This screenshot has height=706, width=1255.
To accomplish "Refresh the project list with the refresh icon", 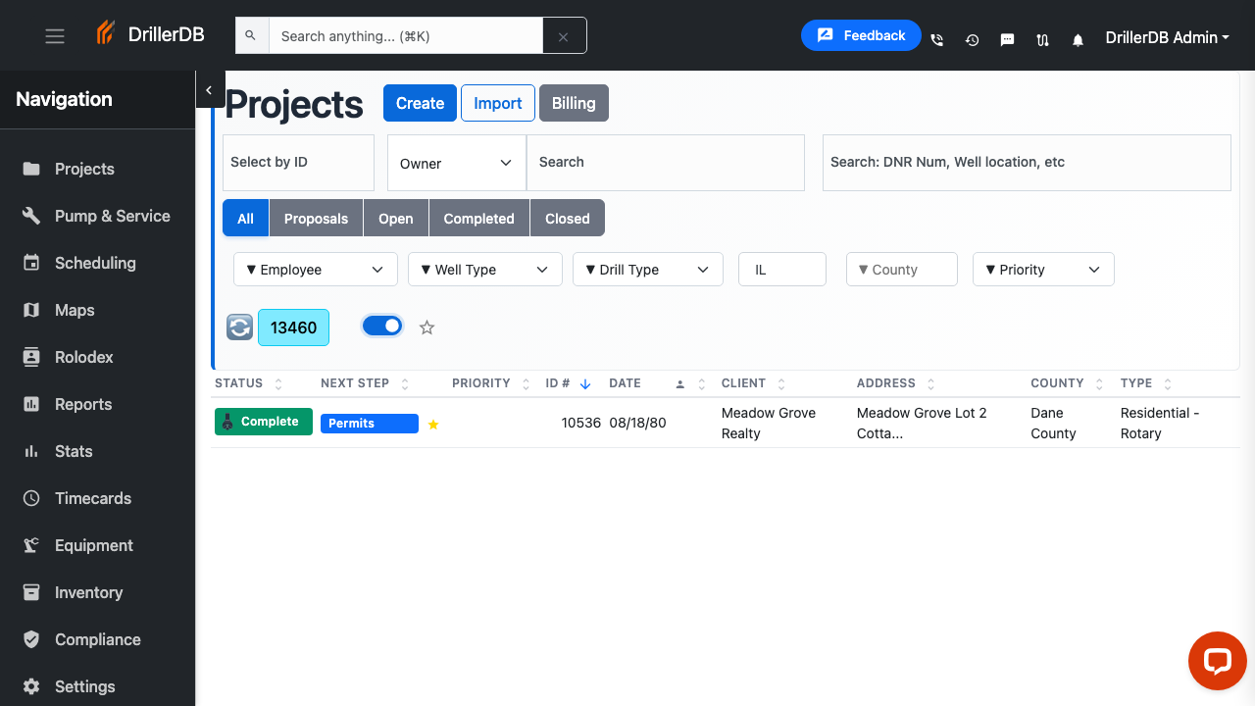I will tap(239, 327).
